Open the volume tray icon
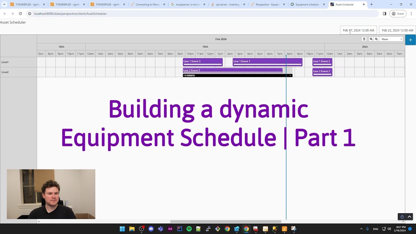This screenshot has height=234, width=416. point(389,229)
